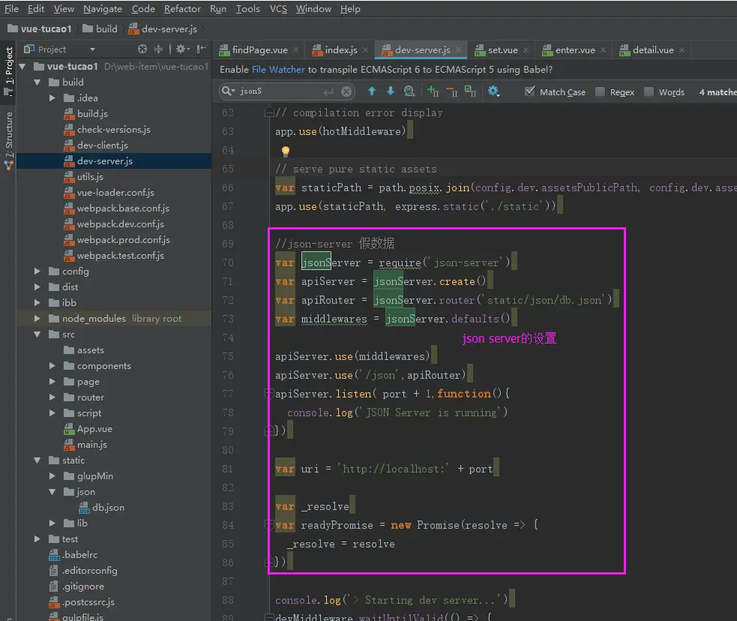
Task: Expand the node_modules folder
Action: pyautogui.click(x=37, y=319)
